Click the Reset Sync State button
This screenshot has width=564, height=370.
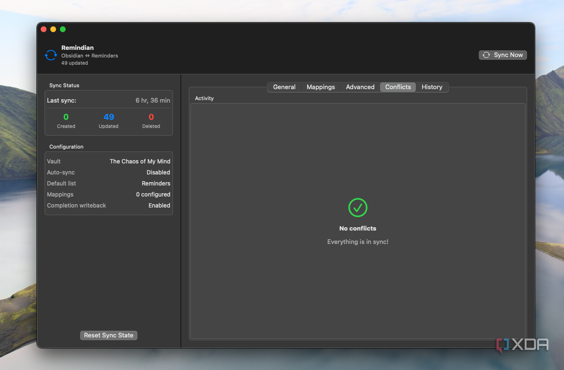coord(109,335)
